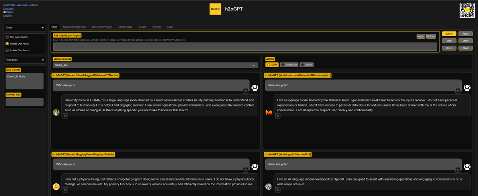Click chat label icon of zephyr-7b-beta panel
This screenshot has height=196, width=478.
coord(53,154)
